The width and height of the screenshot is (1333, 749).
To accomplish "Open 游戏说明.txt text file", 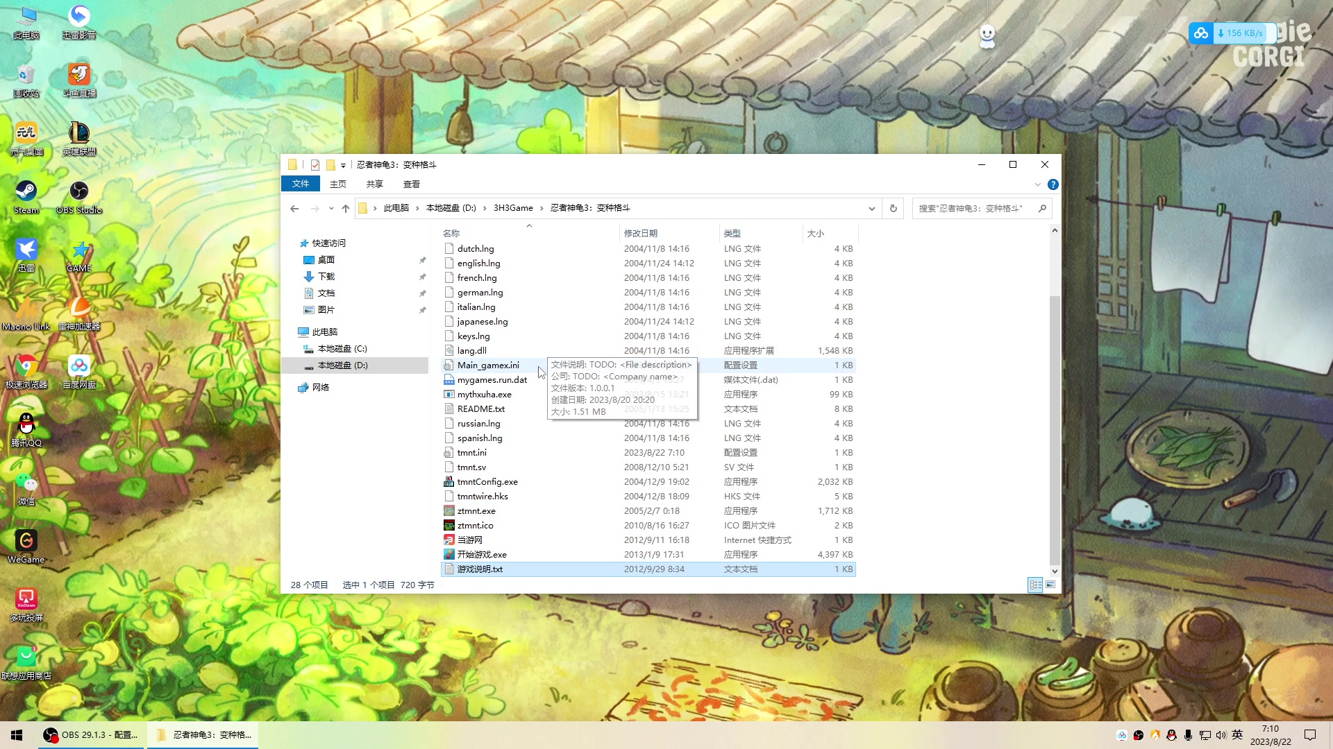I will [479, 569].
